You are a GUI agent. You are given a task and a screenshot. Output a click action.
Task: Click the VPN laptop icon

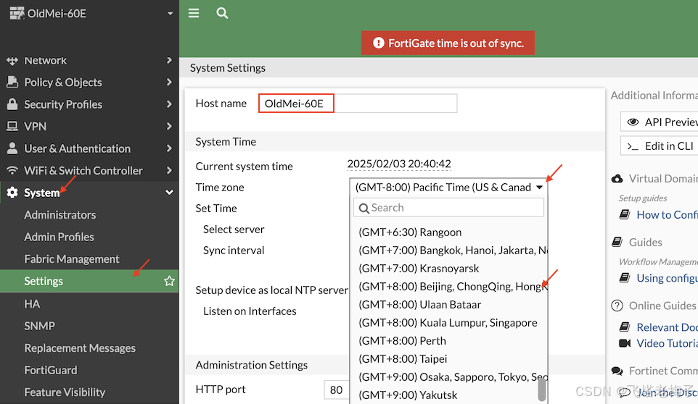click(12, 126)
